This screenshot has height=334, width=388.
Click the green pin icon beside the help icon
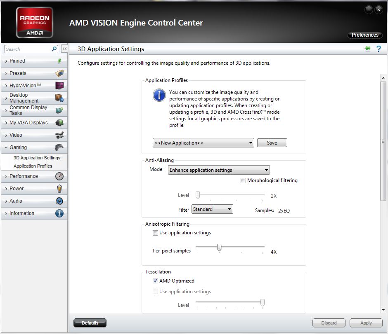point(367,48)
